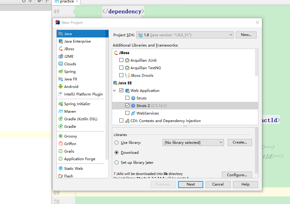This screenshot has width=290, height=204.
Task: Tick the Struts checkbox
Action: point(127,98)
